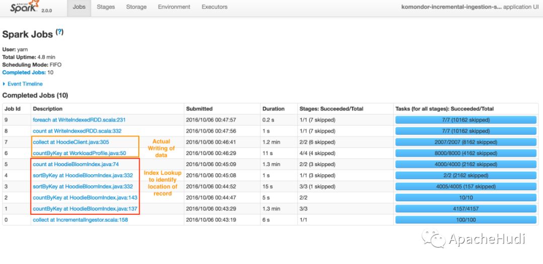This screenshot has width=543, height=264.
Task: Click the 100/100 tasks progress bar
Action: 466,220
